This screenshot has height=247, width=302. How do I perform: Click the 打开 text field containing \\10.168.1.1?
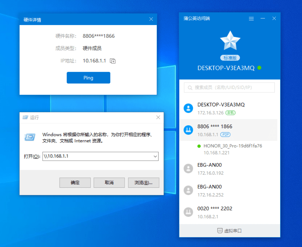97,156
